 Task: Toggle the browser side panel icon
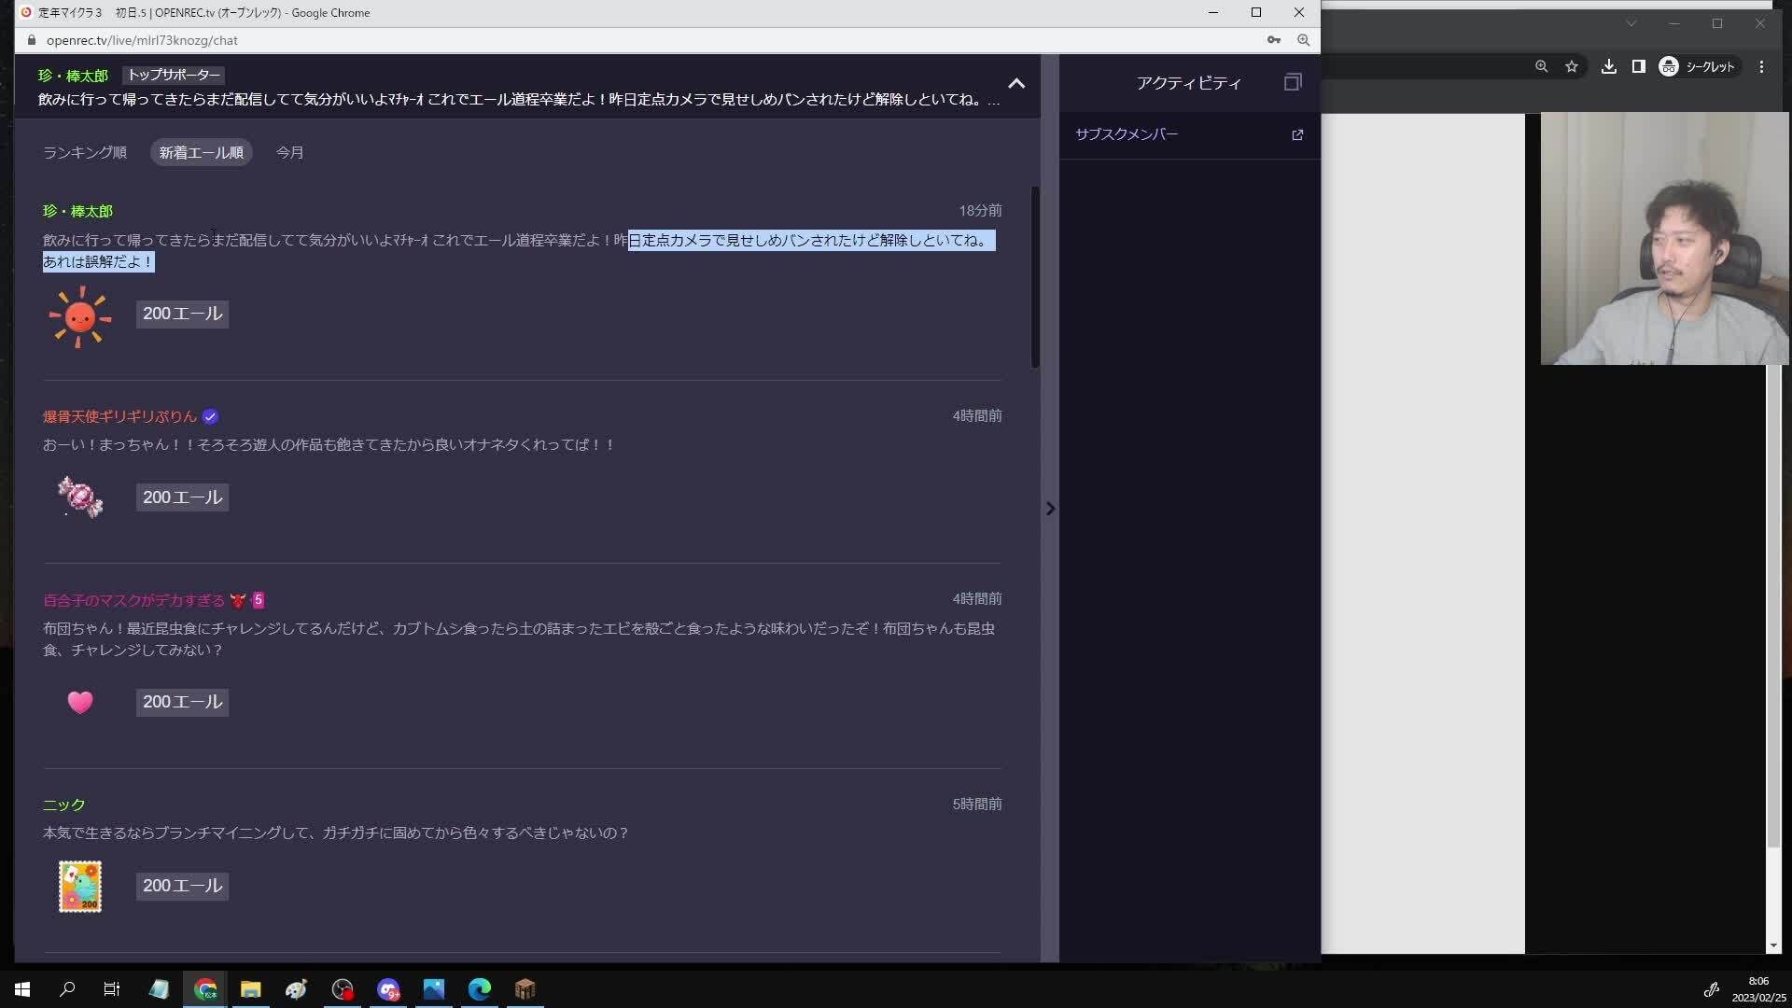[1638, 66]
